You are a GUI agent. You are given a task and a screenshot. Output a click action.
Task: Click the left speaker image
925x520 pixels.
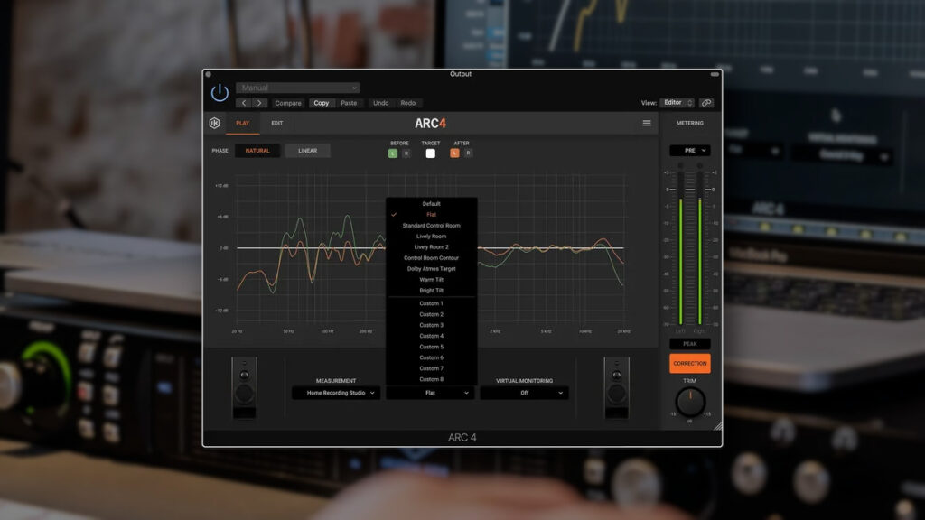point(244,388)
